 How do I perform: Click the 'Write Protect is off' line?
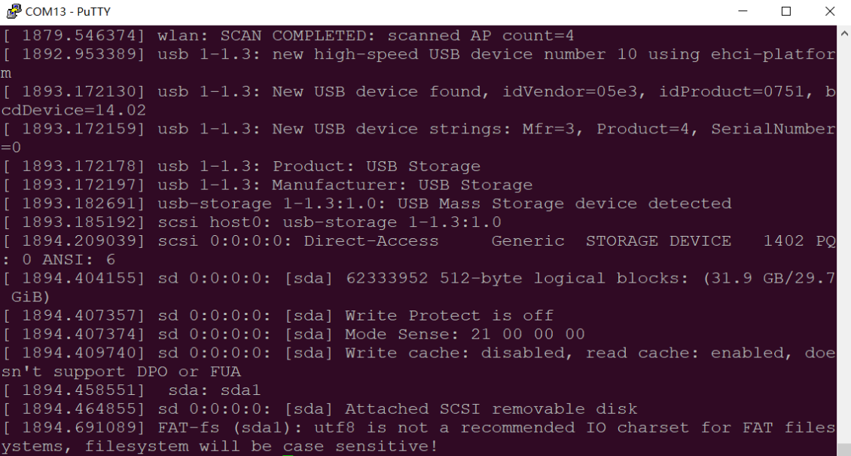click(278, 316)
